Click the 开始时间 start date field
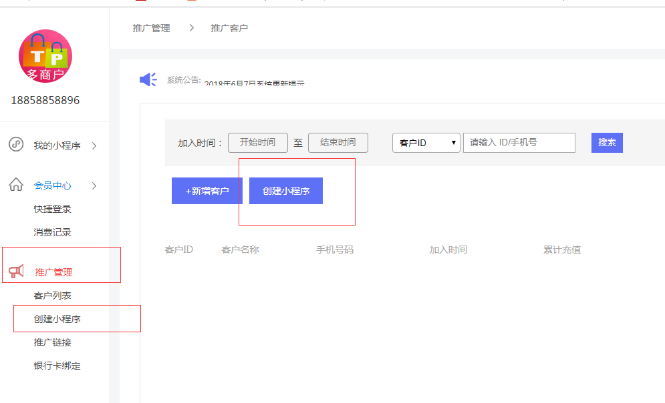The image size is (665, 403). point(258,142)
